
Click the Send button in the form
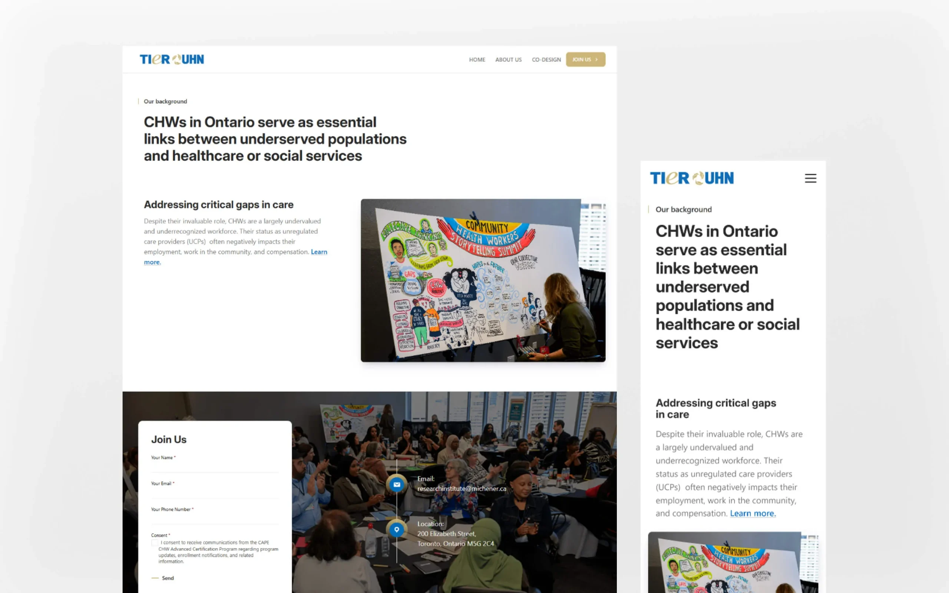point(168,578)
